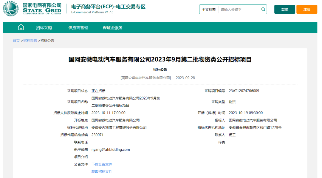Go to 招标采购 breadcrumb link
The width and height of the screenshot is (322, 178).
(30, 41)
